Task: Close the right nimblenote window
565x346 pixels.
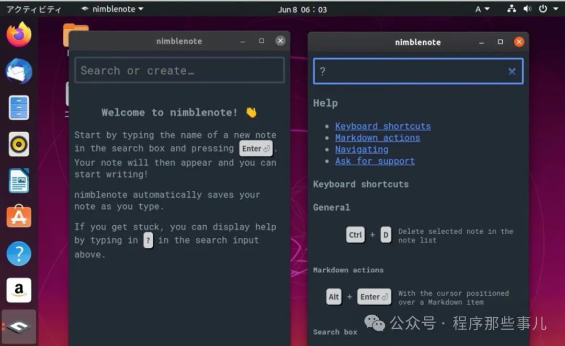Action: click(x=519, y=42)
